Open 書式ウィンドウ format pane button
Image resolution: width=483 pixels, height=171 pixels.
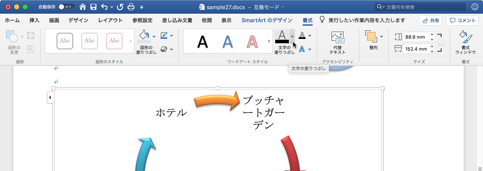[466, 43]
